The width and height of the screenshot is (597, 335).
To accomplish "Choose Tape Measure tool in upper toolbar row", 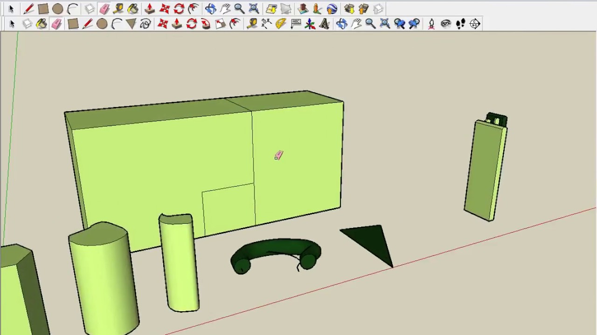I will 118,9.
